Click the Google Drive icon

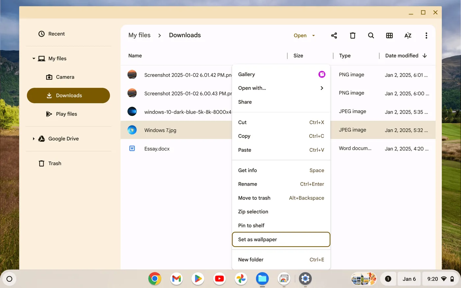tap(41, 139)
